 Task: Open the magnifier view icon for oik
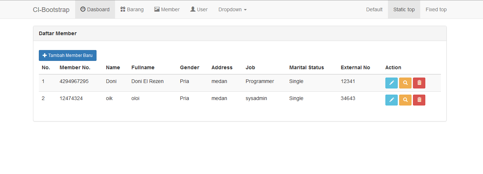pyautogui.click(x=405, y=100)
